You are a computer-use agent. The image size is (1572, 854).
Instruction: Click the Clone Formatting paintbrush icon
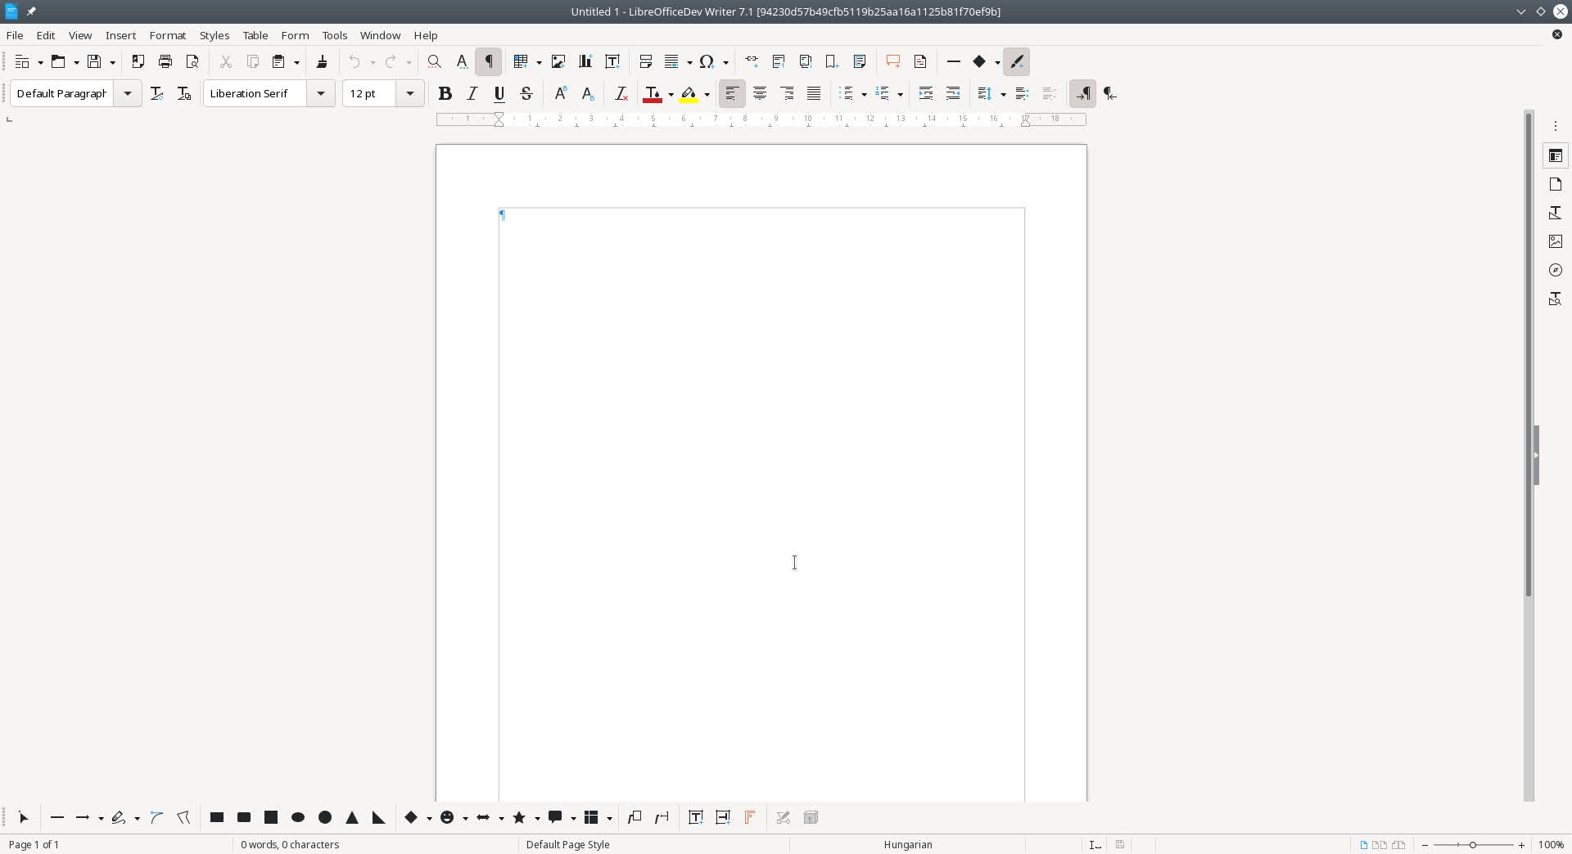pyautogui.click(x=322, y=61)
